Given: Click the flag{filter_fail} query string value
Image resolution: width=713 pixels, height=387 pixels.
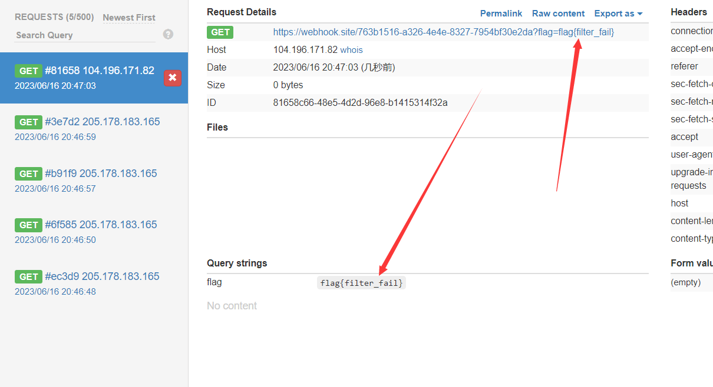Looking at the screenshot, I should (361, 282).
